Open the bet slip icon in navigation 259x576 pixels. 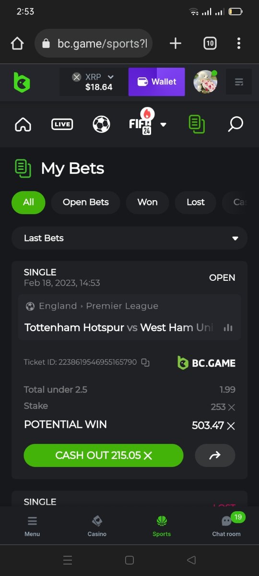[196, 124]
